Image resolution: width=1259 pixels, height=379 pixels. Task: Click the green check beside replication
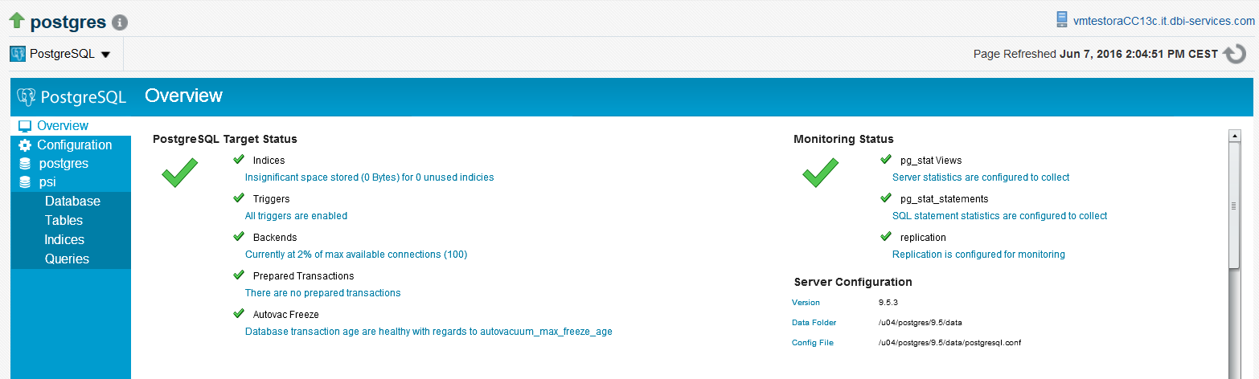pos(886,236)
